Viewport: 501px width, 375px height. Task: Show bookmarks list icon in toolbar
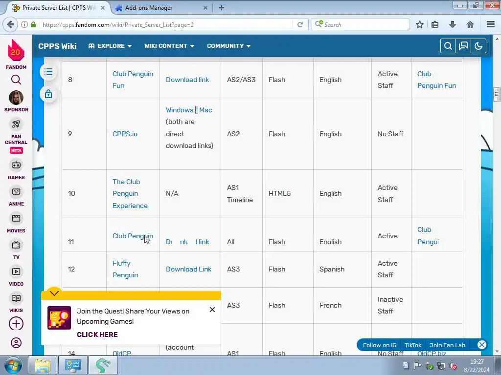pos(435,24)
